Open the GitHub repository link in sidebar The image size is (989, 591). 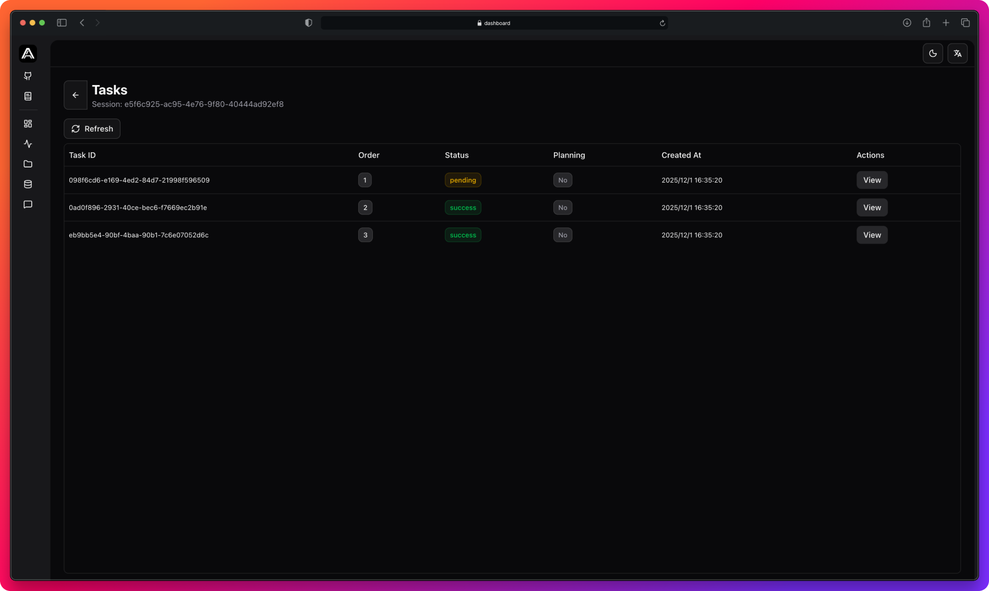(x=28, y=76)
